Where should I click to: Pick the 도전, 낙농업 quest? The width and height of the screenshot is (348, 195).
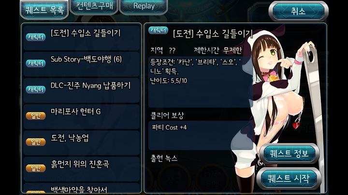(x=82, y=143)
